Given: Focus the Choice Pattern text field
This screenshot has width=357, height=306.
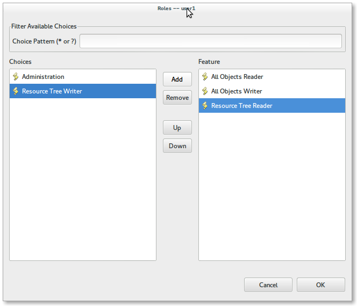Looking at the screenshot, I should (210, 41).
